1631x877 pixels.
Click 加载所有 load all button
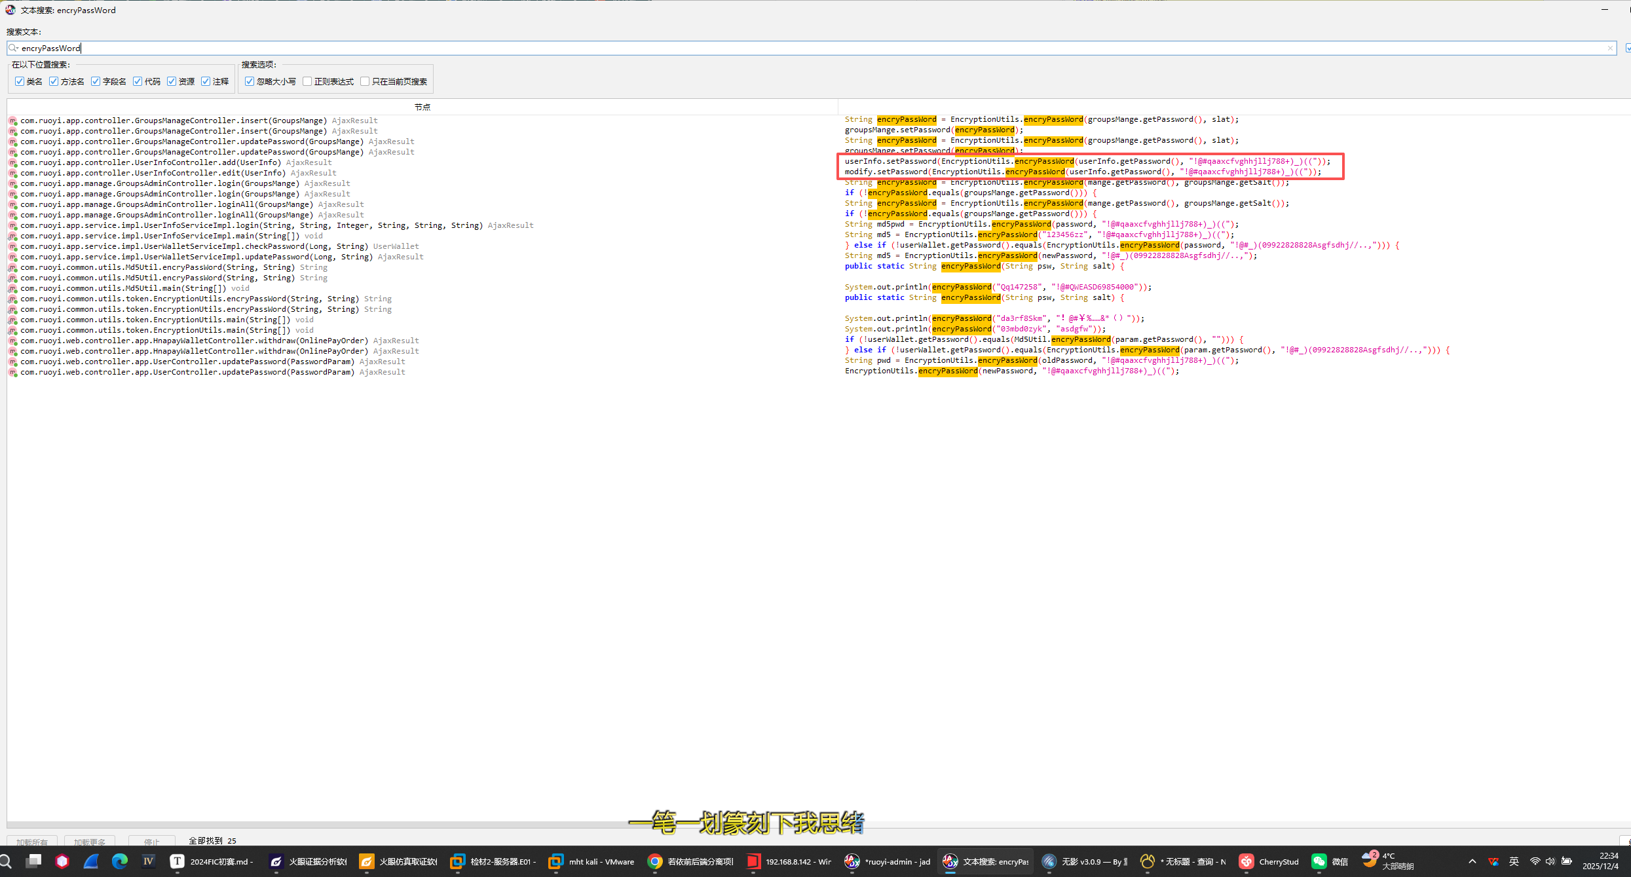[x=32, y=842]
